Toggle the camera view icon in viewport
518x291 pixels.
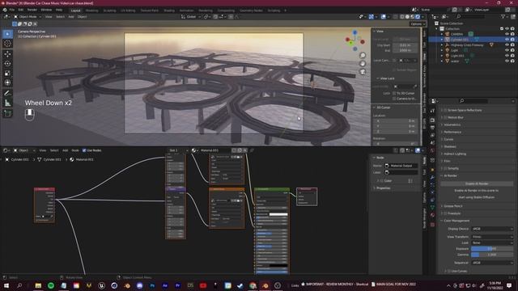click(x=363, y=72)
